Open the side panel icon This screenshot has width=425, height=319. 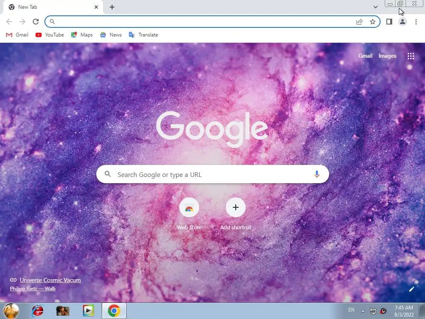point(389,22)
